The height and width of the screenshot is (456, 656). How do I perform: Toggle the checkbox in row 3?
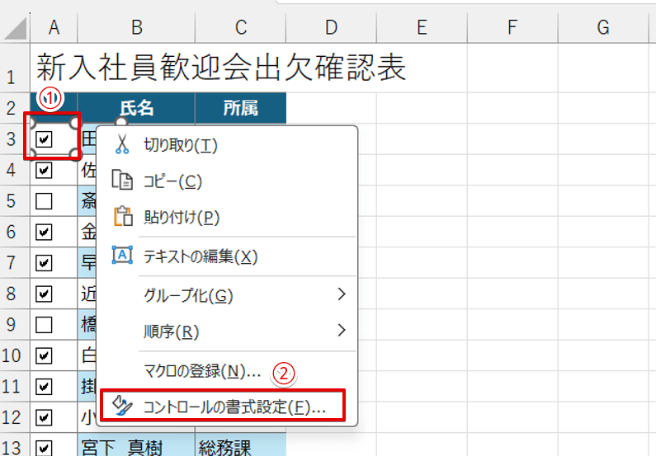coord(44,139)
